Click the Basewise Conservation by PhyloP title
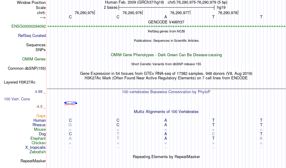This screenshot has width=286, height=168. pos(166,92)
